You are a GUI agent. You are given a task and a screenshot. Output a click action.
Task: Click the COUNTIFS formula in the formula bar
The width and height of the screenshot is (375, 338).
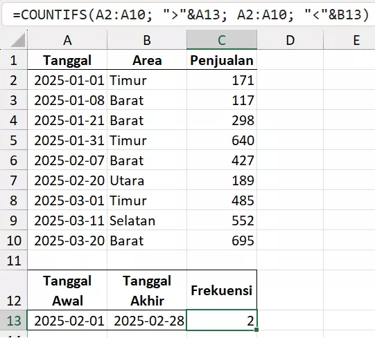coord(191,15)
